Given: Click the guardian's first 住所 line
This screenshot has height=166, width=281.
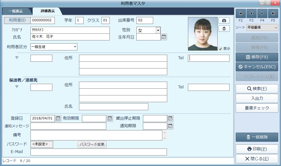Looking at the screenshot, I should (x=123, y=85).
